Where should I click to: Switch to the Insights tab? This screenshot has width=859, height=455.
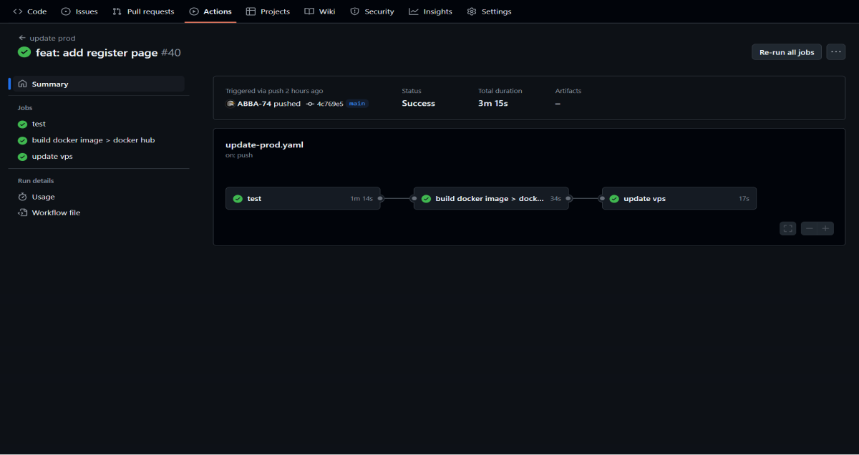coord(430,11)
